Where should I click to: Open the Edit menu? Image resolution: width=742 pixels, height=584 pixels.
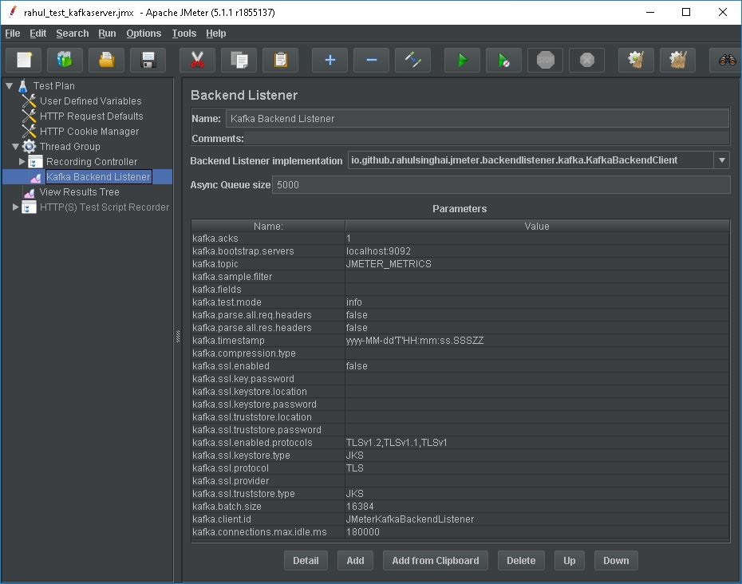coord(37,34)
